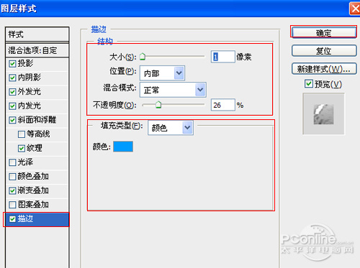This screenshot has width=360, height=268.
Task: Uncheck the 描边 stroke checkbox
Action: (12, 219)
